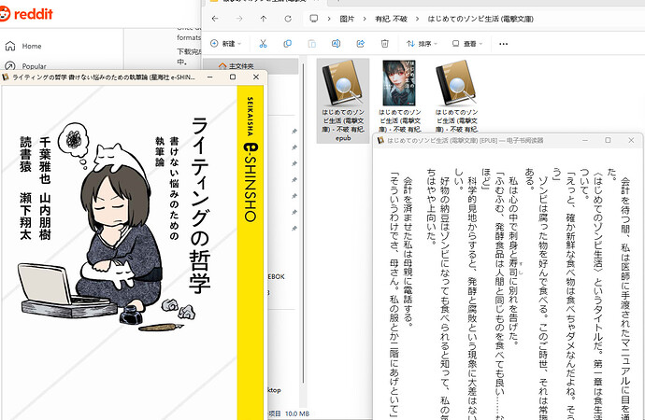Expand the chevron after 图片 breadcrumb

pyautogui.click(x=365, y=19)
